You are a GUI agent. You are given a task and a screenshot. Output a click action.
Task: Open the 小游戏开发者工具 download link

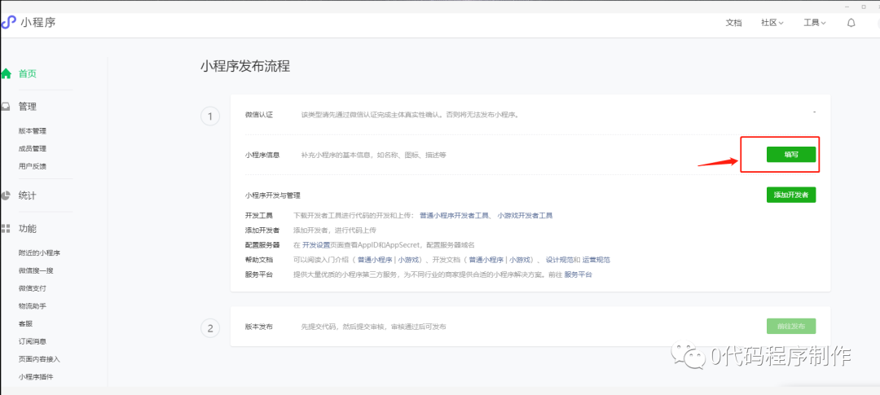525,216
